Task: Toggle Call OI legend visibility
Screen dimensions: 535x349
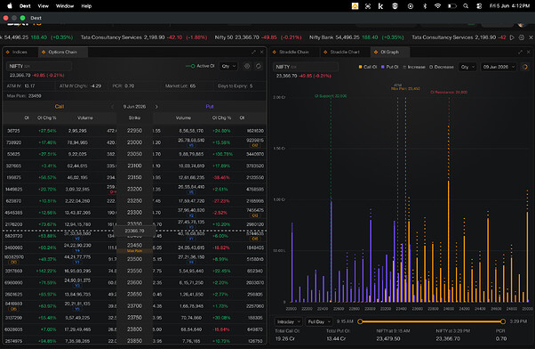Action: click(367, 67)
